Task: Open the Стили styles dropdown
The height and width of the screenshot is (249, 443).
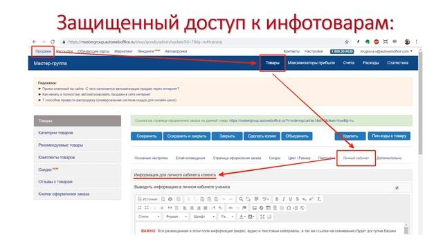Action: coord(149,216)
